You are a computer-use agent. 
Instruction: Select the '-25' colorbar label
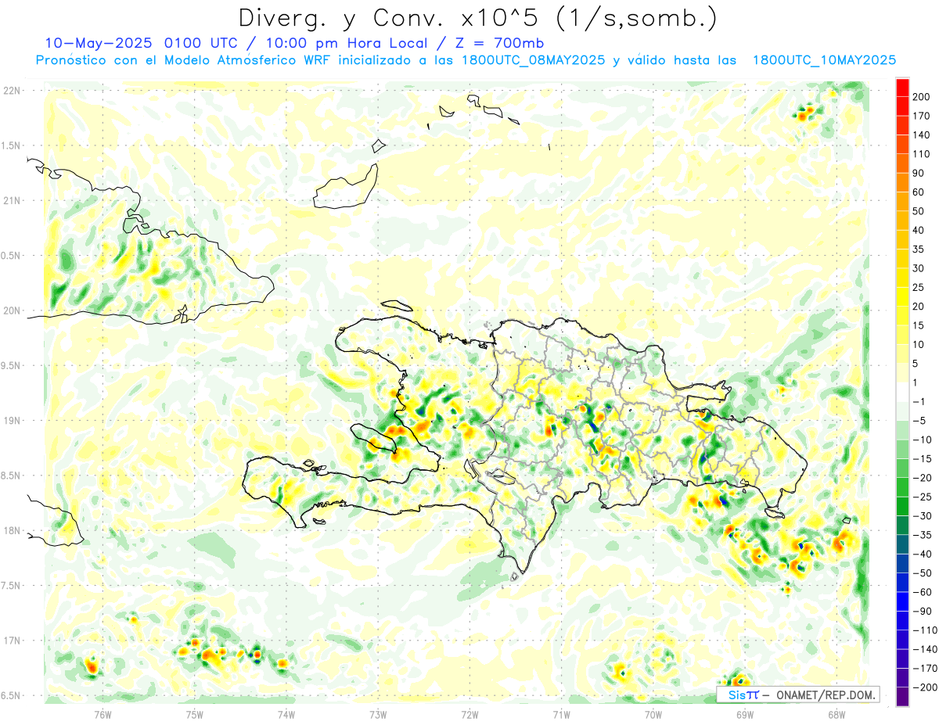tap(923, 497)
